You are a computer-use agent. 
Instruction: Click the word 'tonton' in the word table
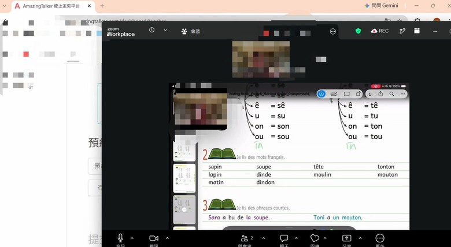click(386, 167)
